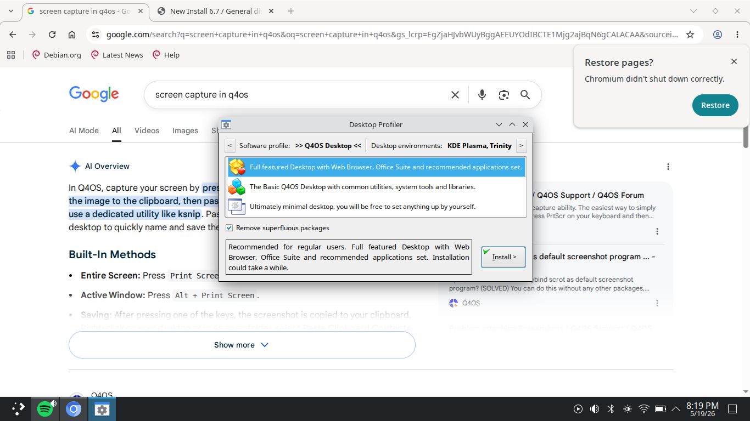This screenshot has height=421, width=750.
Task: Open options menu beside Q4OS source
Action: (657, 303)
